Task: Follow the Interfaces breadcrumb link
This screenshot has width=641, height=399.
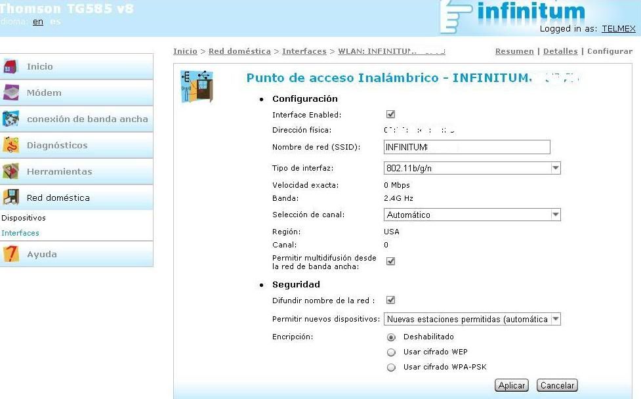Action: click(x=304, y=51)
